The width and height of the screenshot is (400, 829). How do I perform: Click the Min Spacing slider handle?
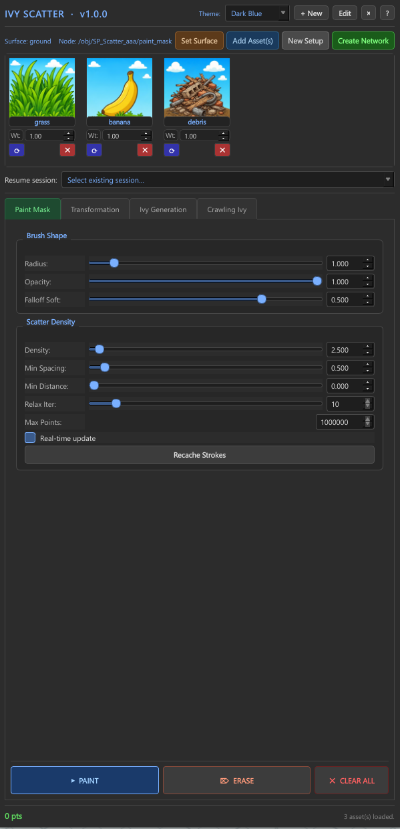coord(104,367)
